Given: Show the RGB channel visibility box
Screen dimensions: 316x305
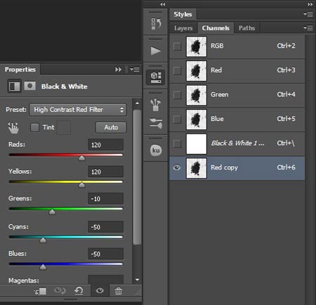Looking at the screenshot, I should pyautogui.click(x=177, y=46).
